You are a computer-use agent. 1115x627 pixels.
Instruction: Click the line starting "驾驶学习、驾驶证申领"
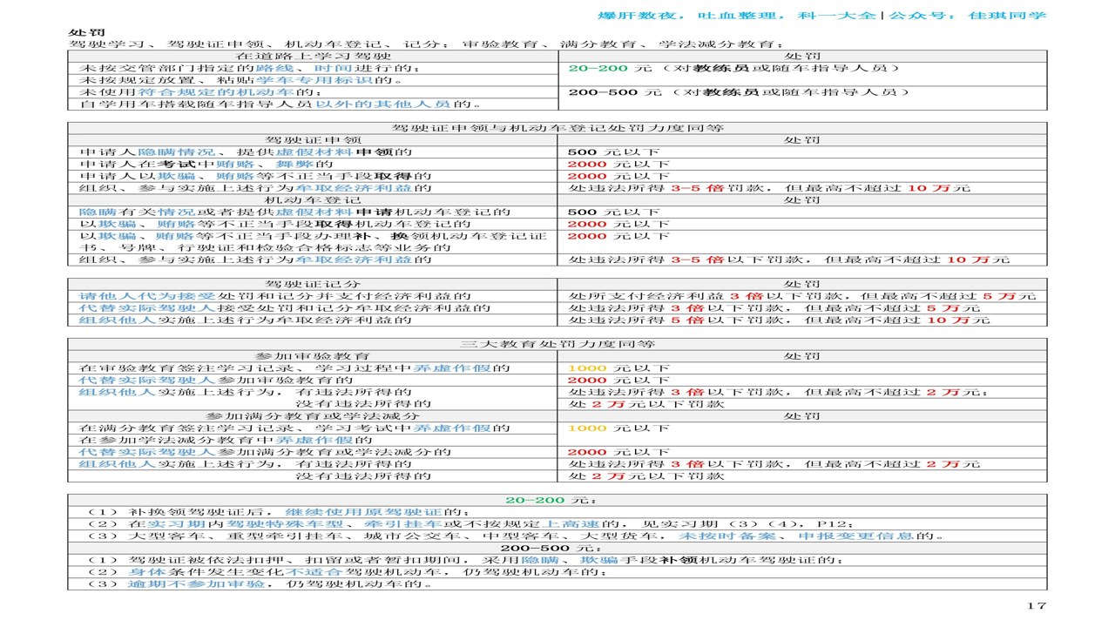[425, 44]
